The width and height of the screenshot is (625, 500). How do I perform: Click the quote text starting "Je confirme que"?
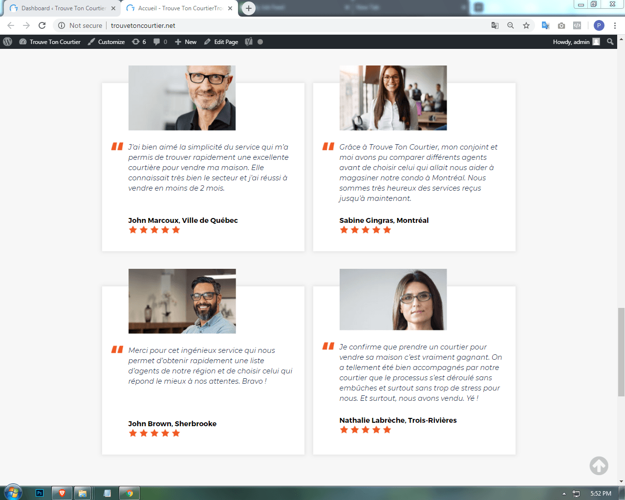(x=421, y=372)
